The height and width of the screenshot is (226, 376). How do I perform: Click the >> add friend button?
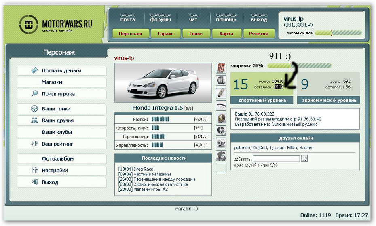click(304, 158)
